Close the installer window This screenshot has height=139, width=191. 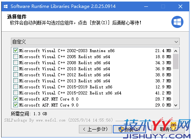click(180, 6)
